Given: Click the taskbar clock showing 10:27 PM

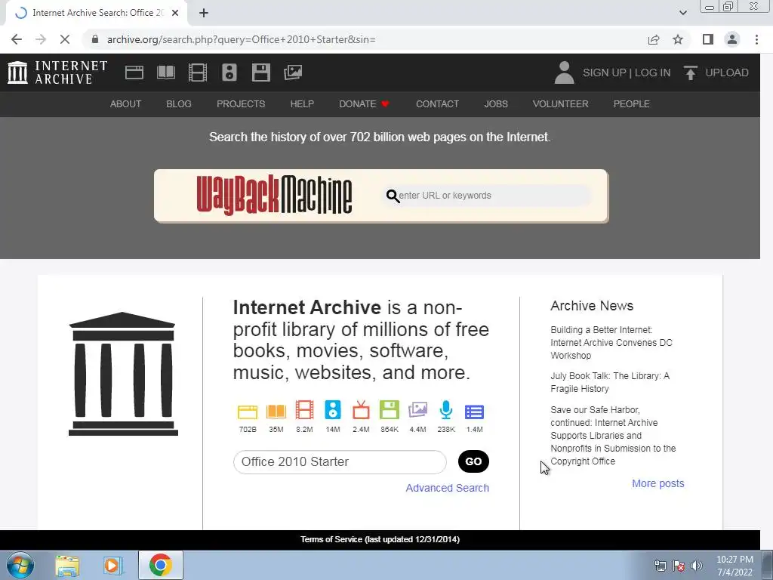Looking at the screenshot, I should tap(735, 566).
